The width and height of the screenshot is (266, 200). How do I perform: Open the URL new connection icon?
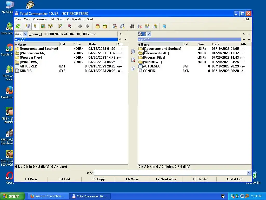click(x=122, y=26)
